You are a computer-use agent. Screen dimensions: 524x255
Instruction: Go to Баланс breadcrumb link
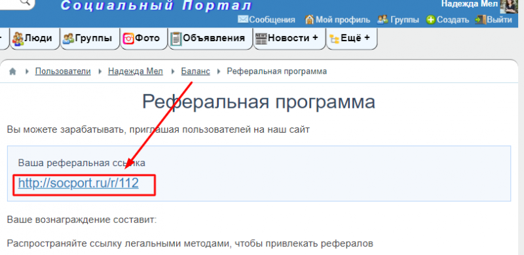195,71
